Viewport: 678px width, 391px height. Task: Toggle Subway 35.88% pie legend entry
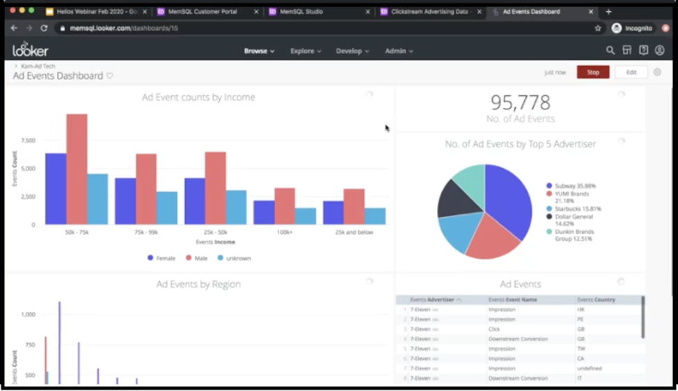click(x=571, y=186)
